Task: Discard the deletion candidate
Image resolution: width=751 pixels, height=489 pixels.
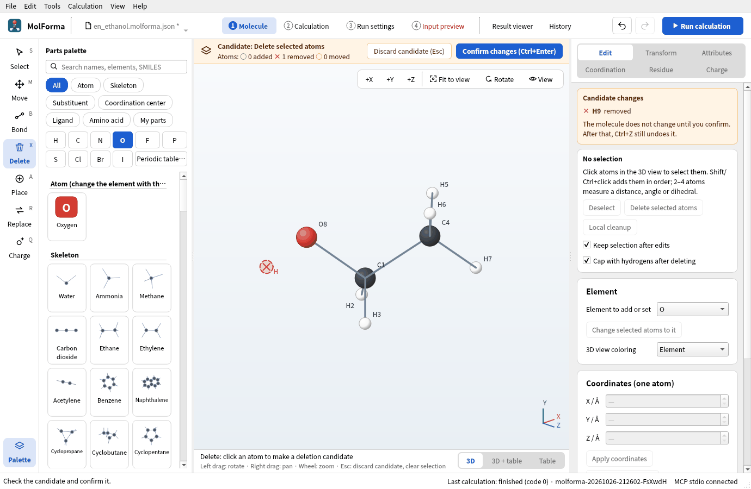Action: [409, 52]
